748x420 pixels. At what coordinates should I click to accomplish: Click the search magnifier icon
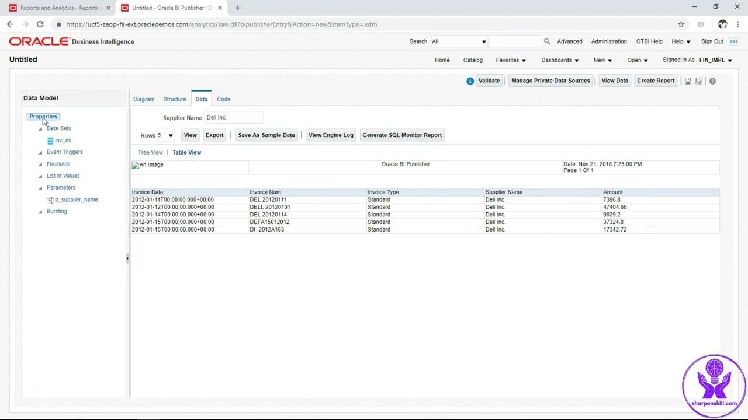(547, 41)
